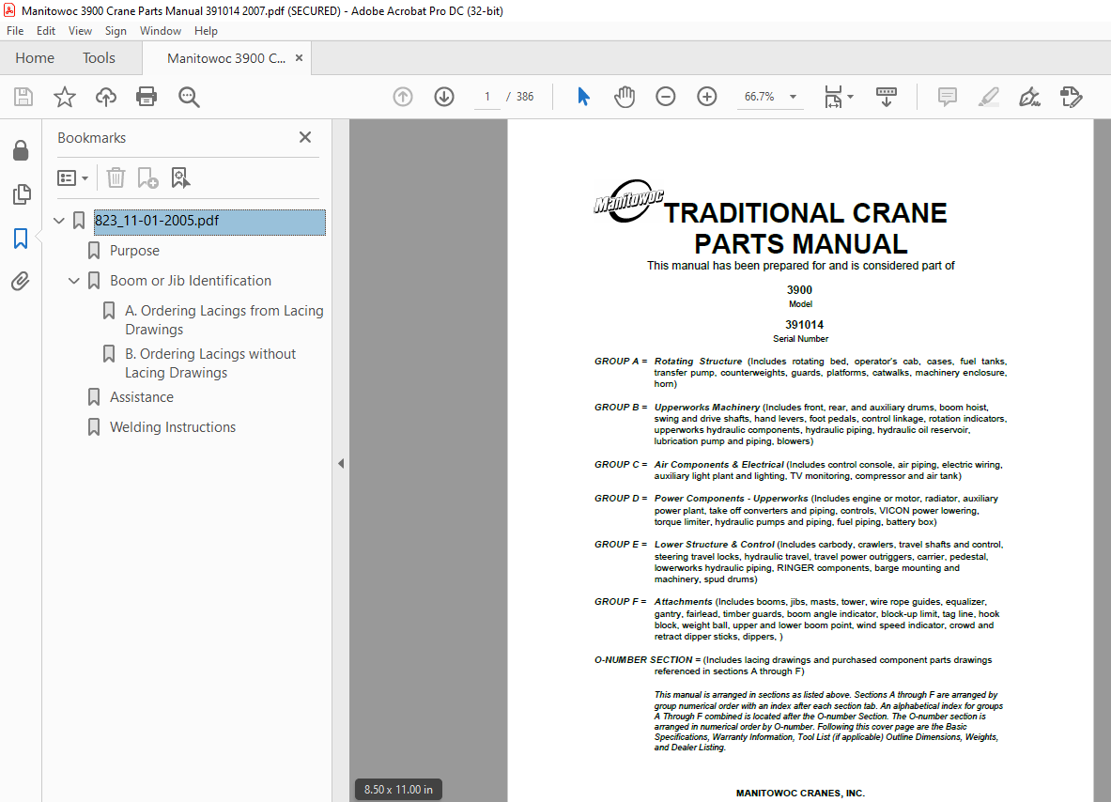Open the Sign menu
The width and height of the screenshot is (1111, 802).
(x=116, y=30)
